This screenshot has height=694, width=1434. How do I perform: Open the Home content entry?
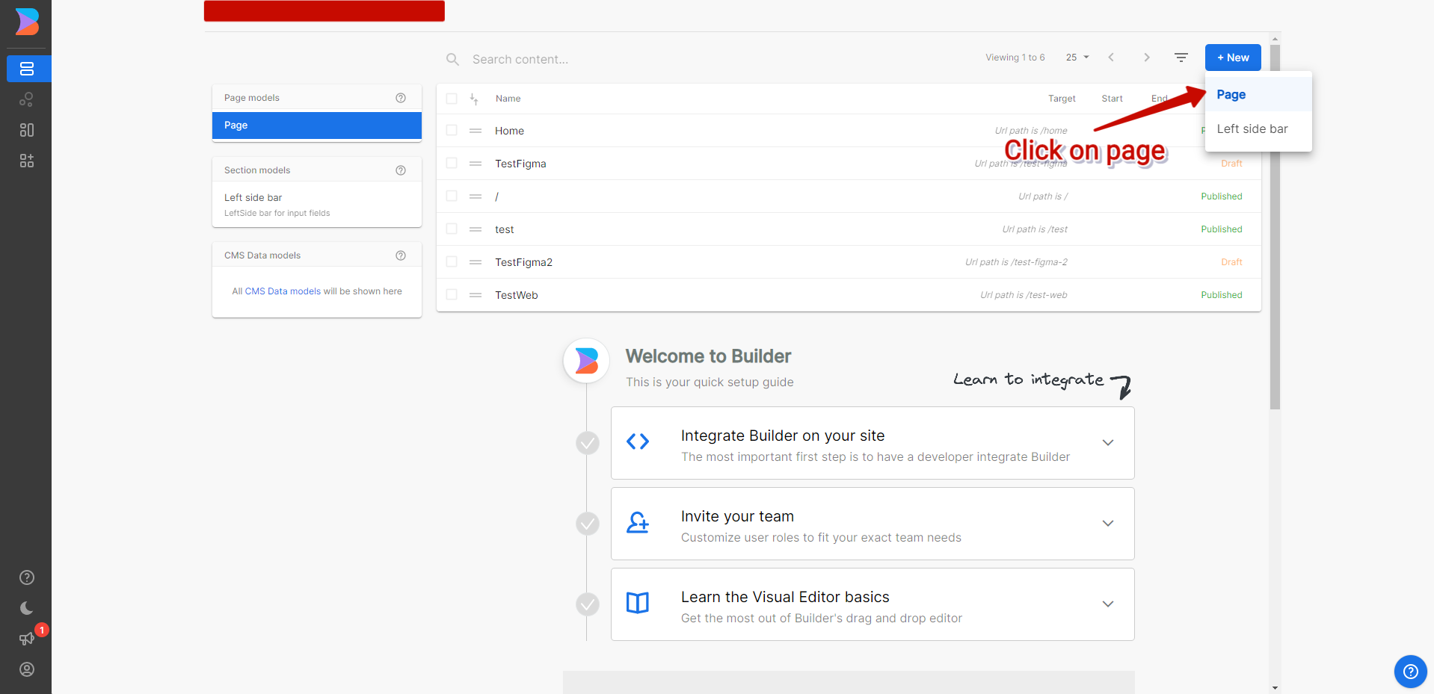[509, 131]
